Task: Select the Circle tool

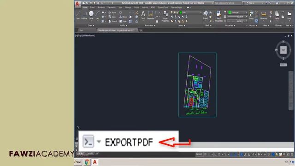Action: tap(91, 15)
